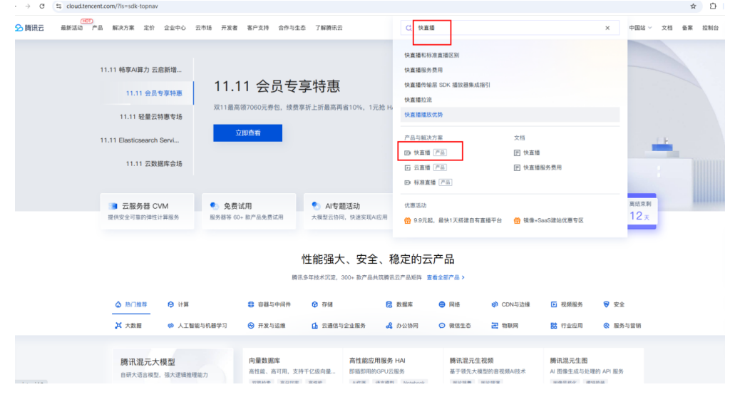Select banner item 11.11 轻量云特惠专场
Screen dimensions: 735x402
point(151,117)
